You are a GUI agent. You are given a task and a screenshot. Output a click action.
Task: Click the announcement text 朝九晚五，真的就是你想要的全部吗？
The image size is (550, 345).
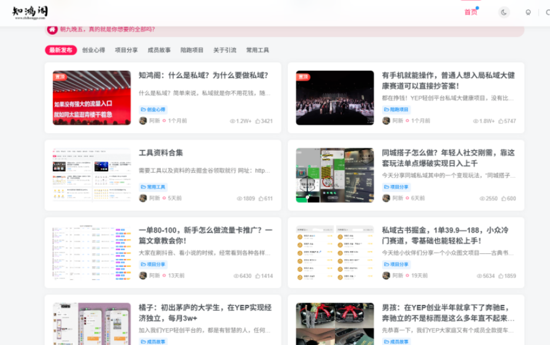[x=107, y=29]
